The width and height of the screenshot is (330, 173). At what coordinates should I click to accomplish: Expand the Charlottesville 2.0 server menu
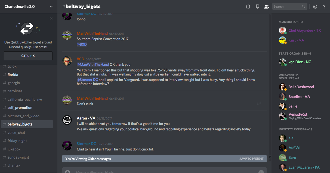pos(51,7)
